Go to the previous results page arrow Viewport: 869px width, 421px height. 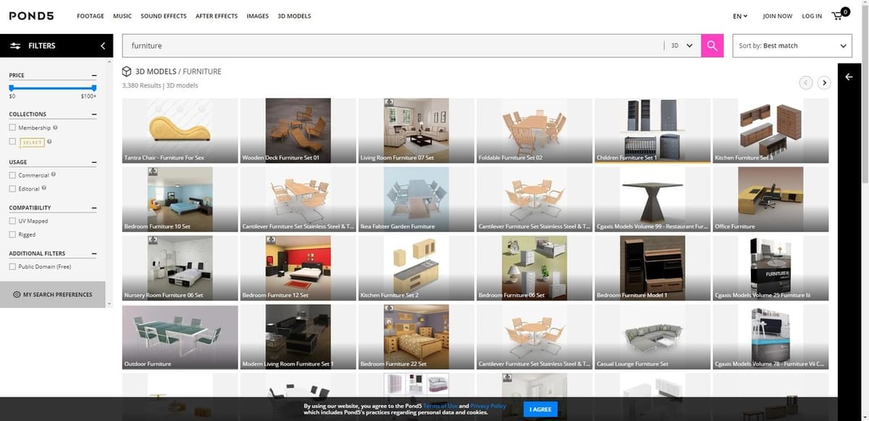806,82
